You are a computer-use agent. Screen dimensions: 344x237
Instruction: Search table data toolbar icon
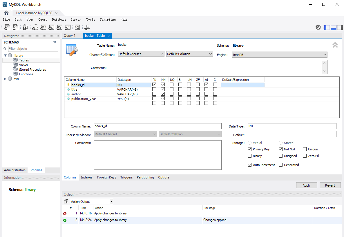[77, 27]
